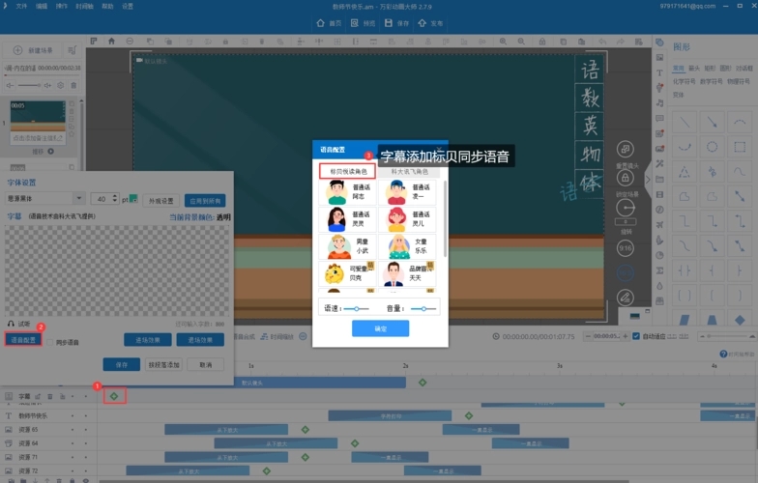Open the font color dropdown swatch

click(133, 199)
